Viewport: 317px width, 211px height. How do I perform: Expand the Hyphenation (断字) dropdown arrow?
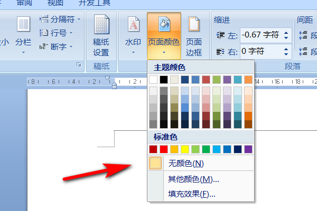tap(71, 46)
